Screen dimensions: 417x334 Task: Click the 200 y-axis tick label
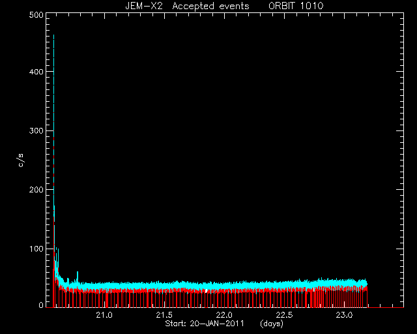(36, 190)
